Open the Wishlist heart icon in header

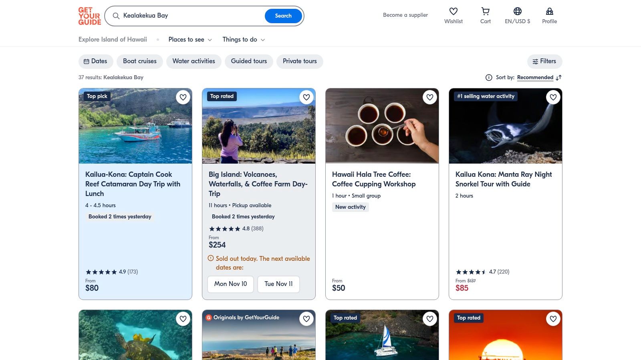pos(453,12)
